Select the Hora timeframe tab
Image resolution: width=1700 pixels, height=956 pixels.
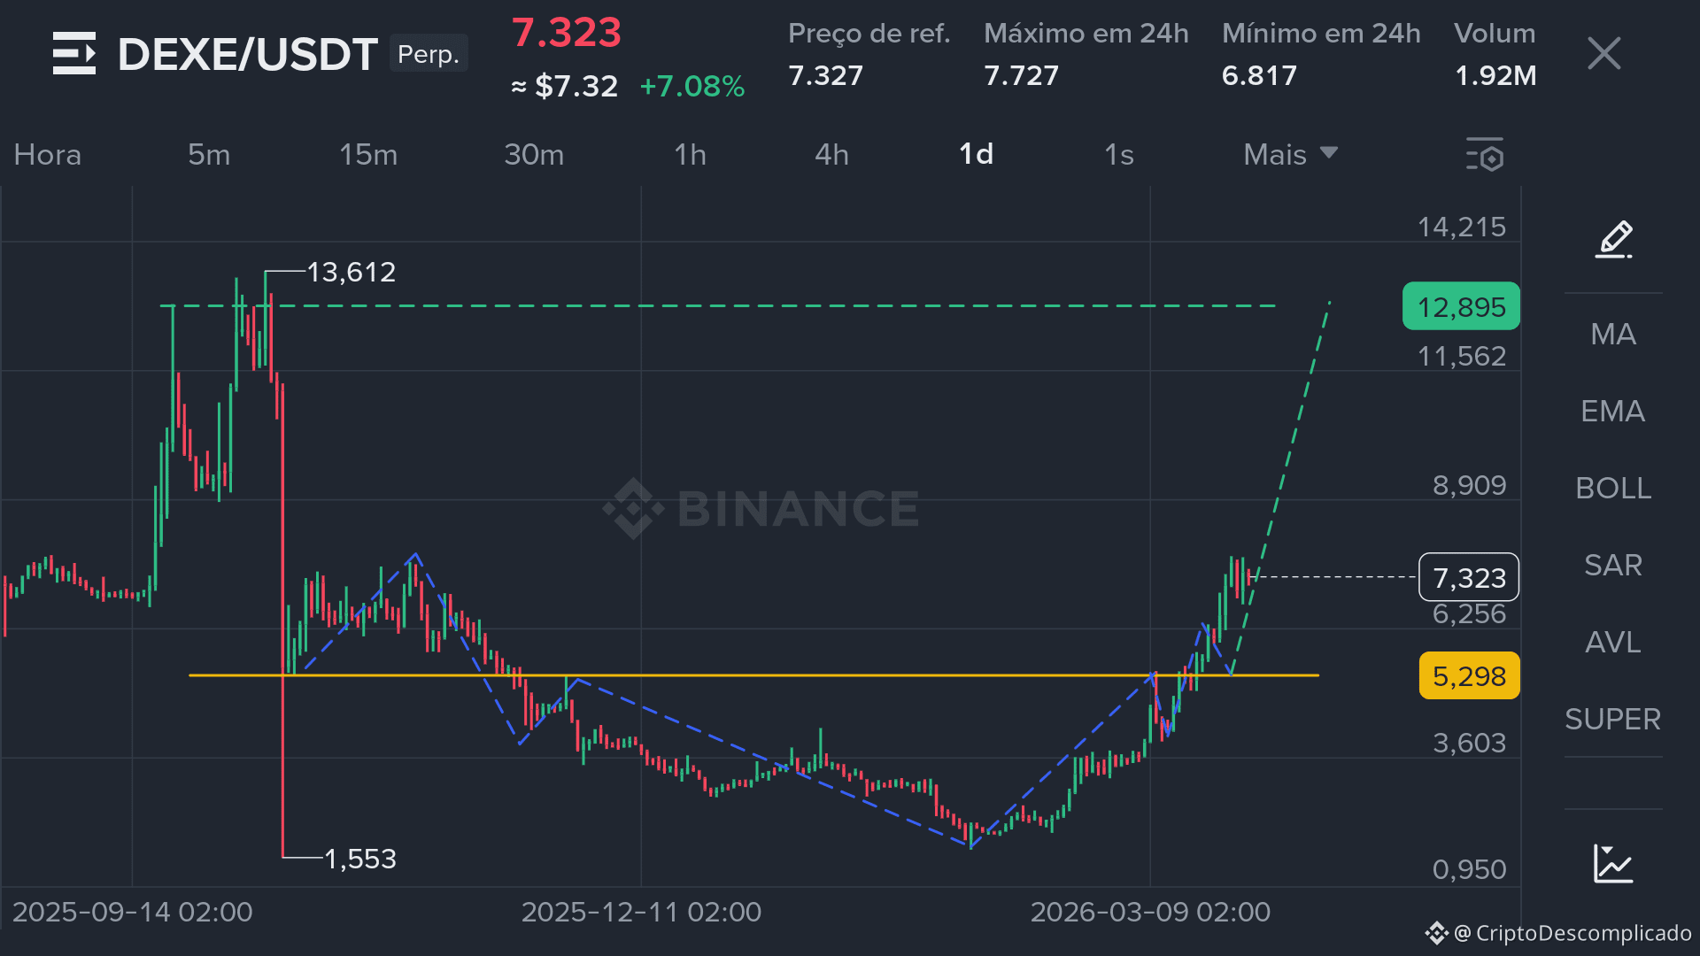click(x=48, y=155)
